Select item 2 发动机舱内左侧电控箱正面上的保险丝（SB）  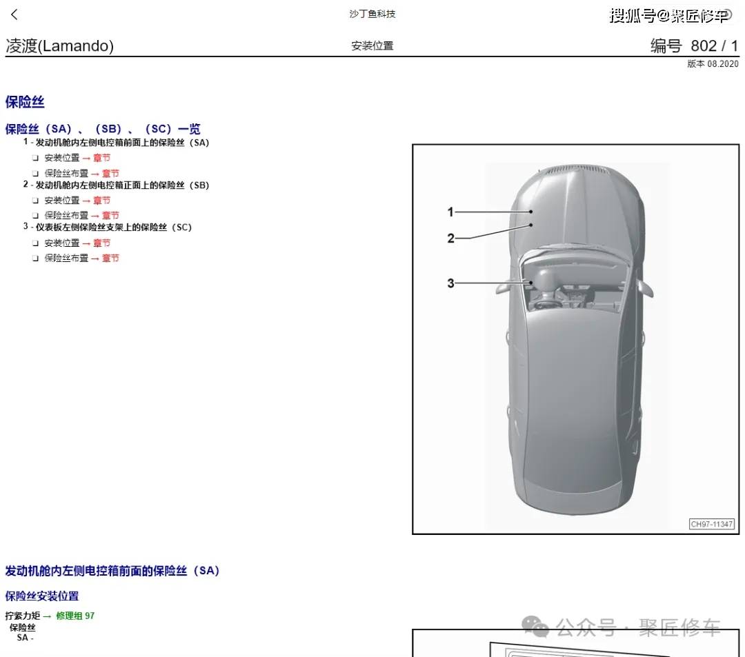tap(116, 185)
